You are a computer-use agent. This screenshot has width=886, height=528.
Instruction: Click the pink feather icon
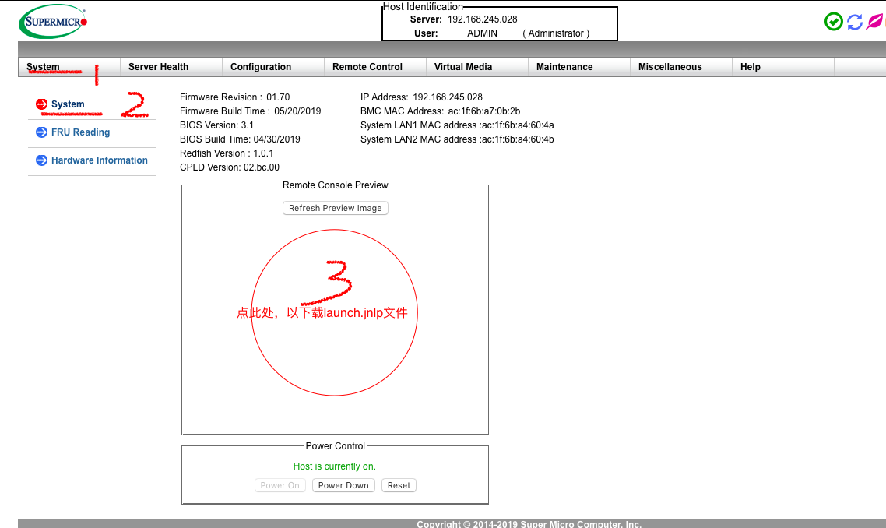coord(875,22)
